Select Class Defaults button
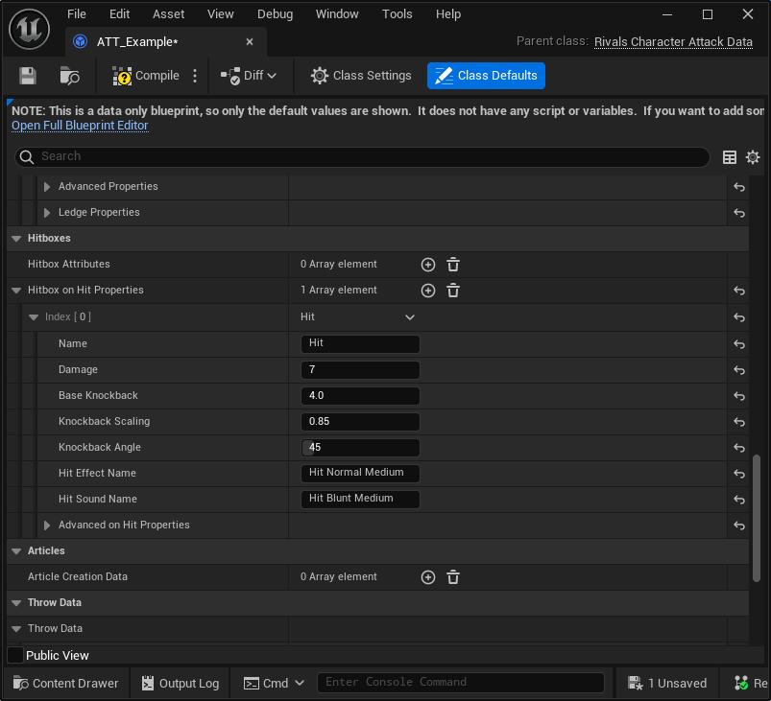Viewport: 771px width, 701px height. coord(486,76)
